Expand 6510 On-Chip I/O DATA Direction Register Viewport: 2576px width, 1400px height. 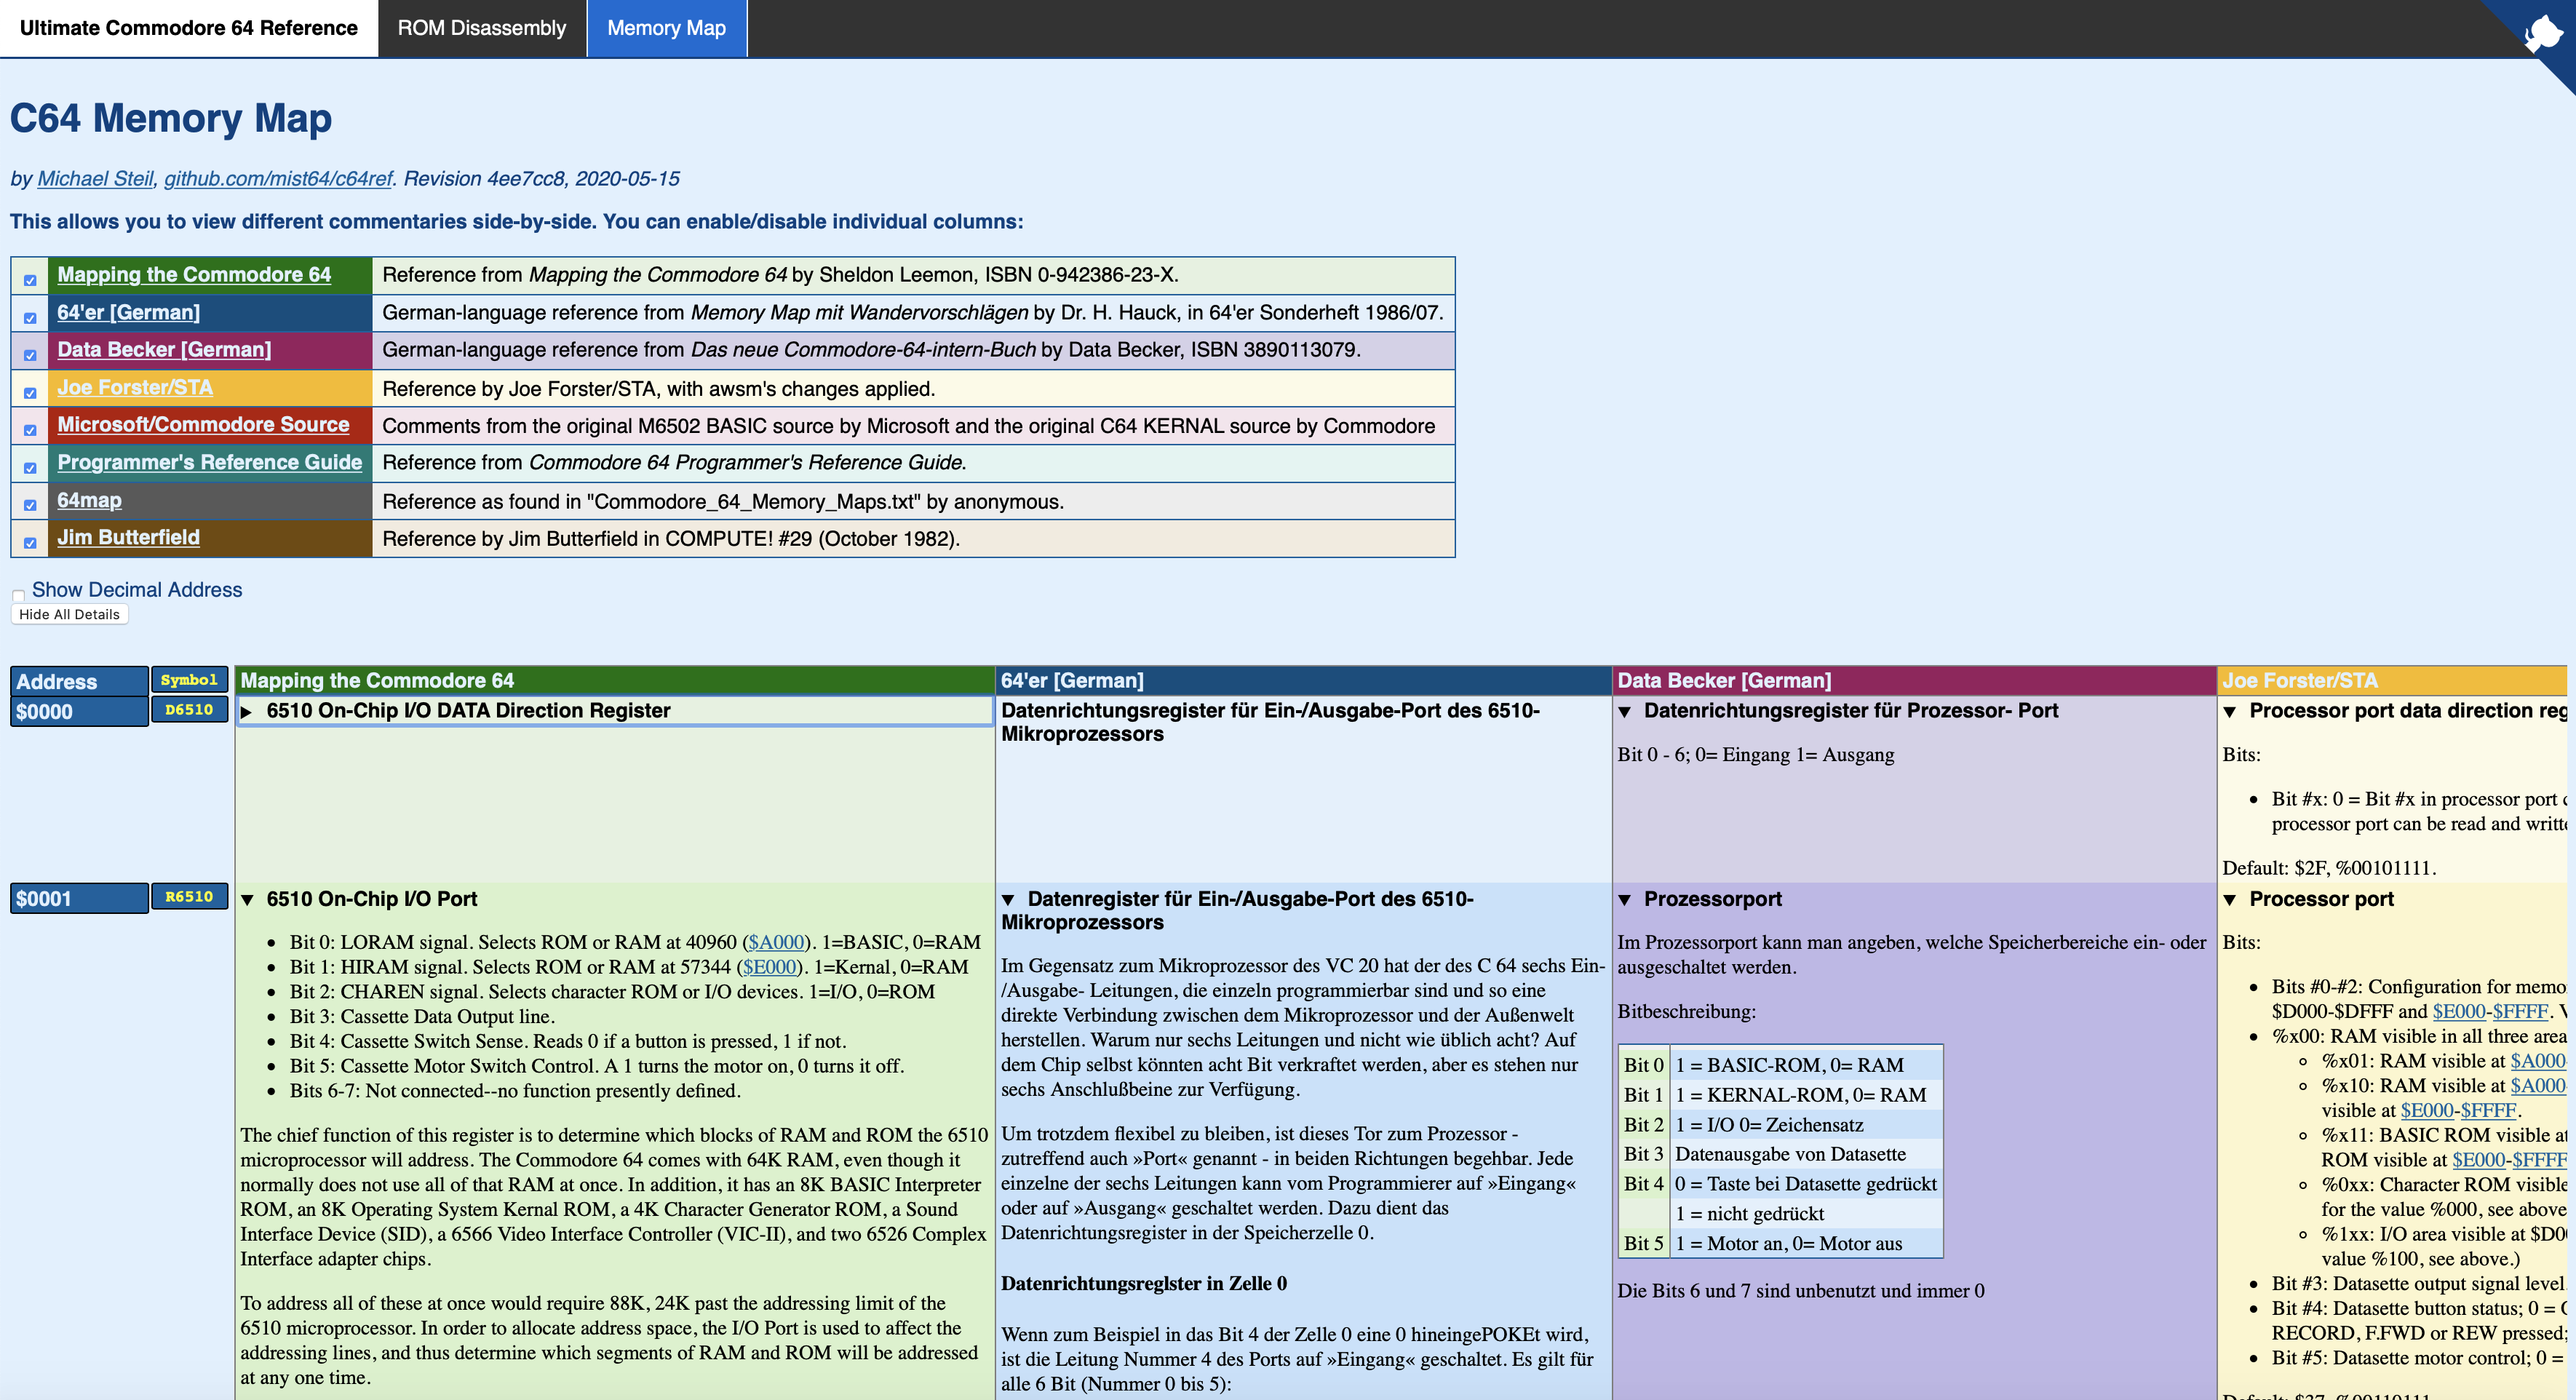(247, 712)
